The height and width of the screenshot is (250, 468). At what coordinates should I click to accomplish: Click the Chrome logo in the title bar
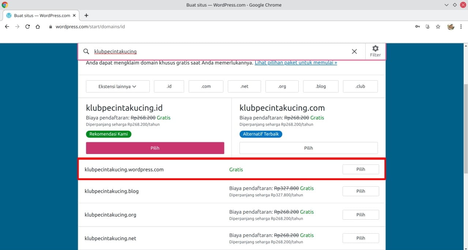(x=5, y=5)
